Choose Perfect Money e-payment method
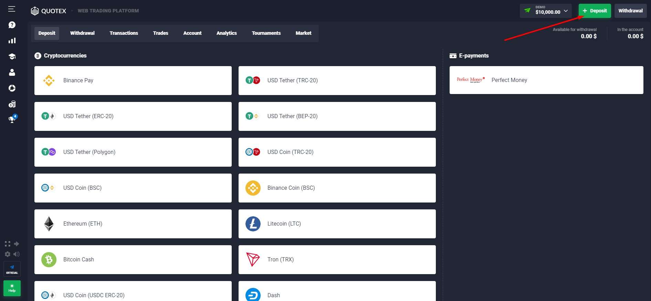Image resolution: width=651 pixels, height=301 pixels. [546, 80]
